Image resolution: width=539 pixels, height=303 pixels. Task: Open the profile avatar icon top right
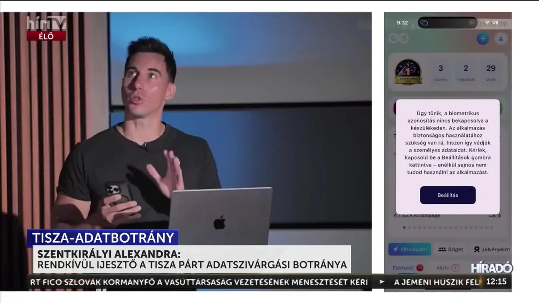[x=500, y=39]
